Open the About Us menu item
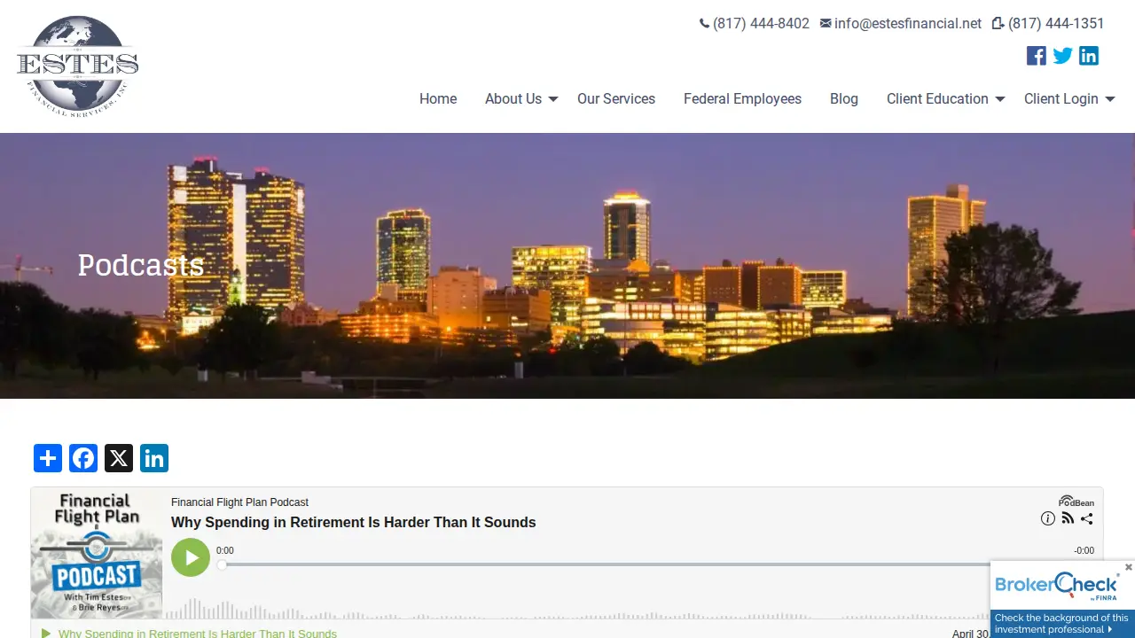Screen dimensions: 1135x638 click(x=513, y=99)
